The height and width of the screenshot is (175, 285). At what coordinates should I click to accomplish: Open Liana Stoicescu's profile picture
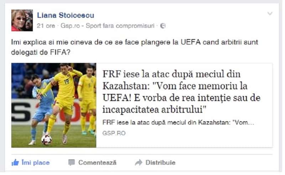[22, 20]
